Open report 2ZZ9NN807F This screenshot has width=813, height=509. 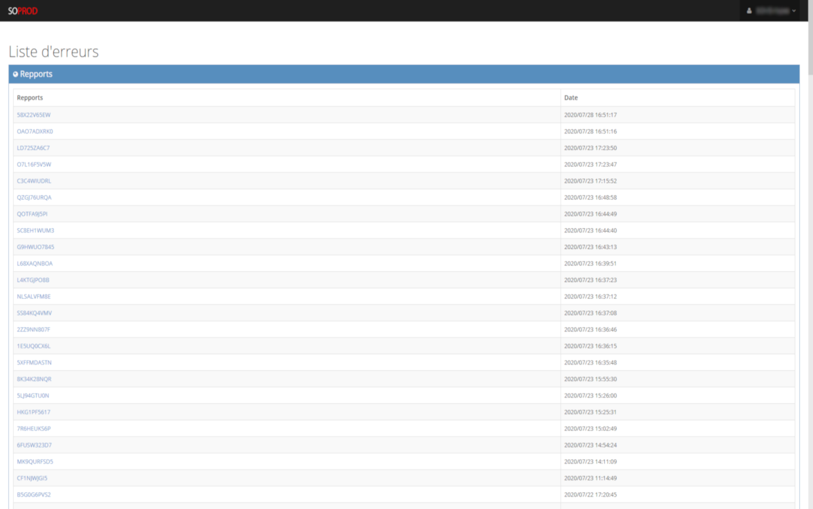[x=34, y=329]
